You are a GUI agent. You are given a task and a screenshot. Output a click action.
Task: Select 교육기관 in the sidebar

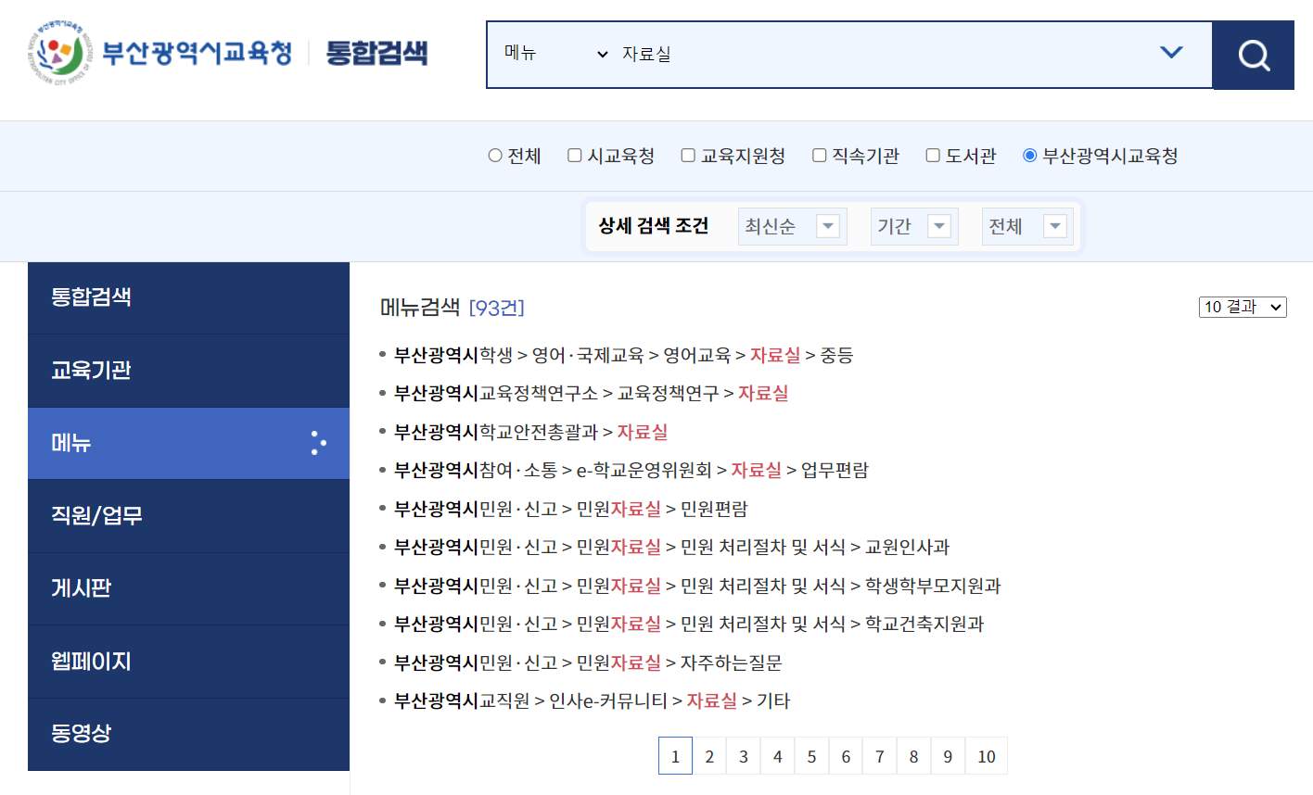[x=188, y=371]
